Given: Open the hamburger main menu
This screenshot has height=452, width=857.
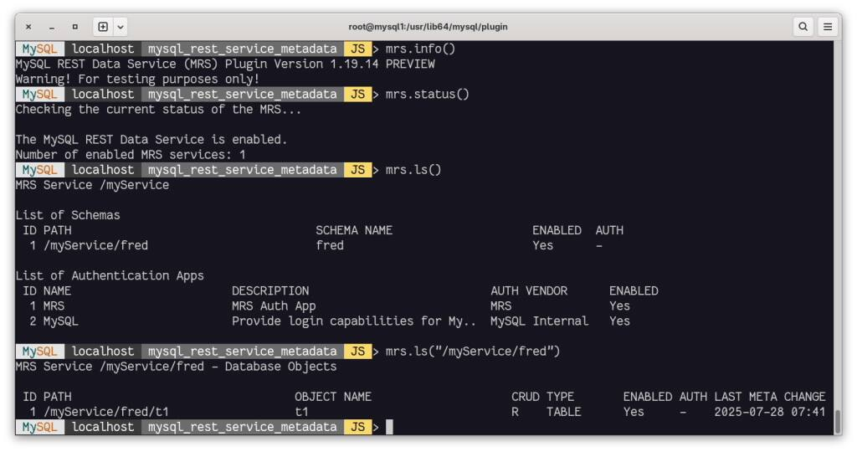Looking at the screenshot, I should pos(828,26).
